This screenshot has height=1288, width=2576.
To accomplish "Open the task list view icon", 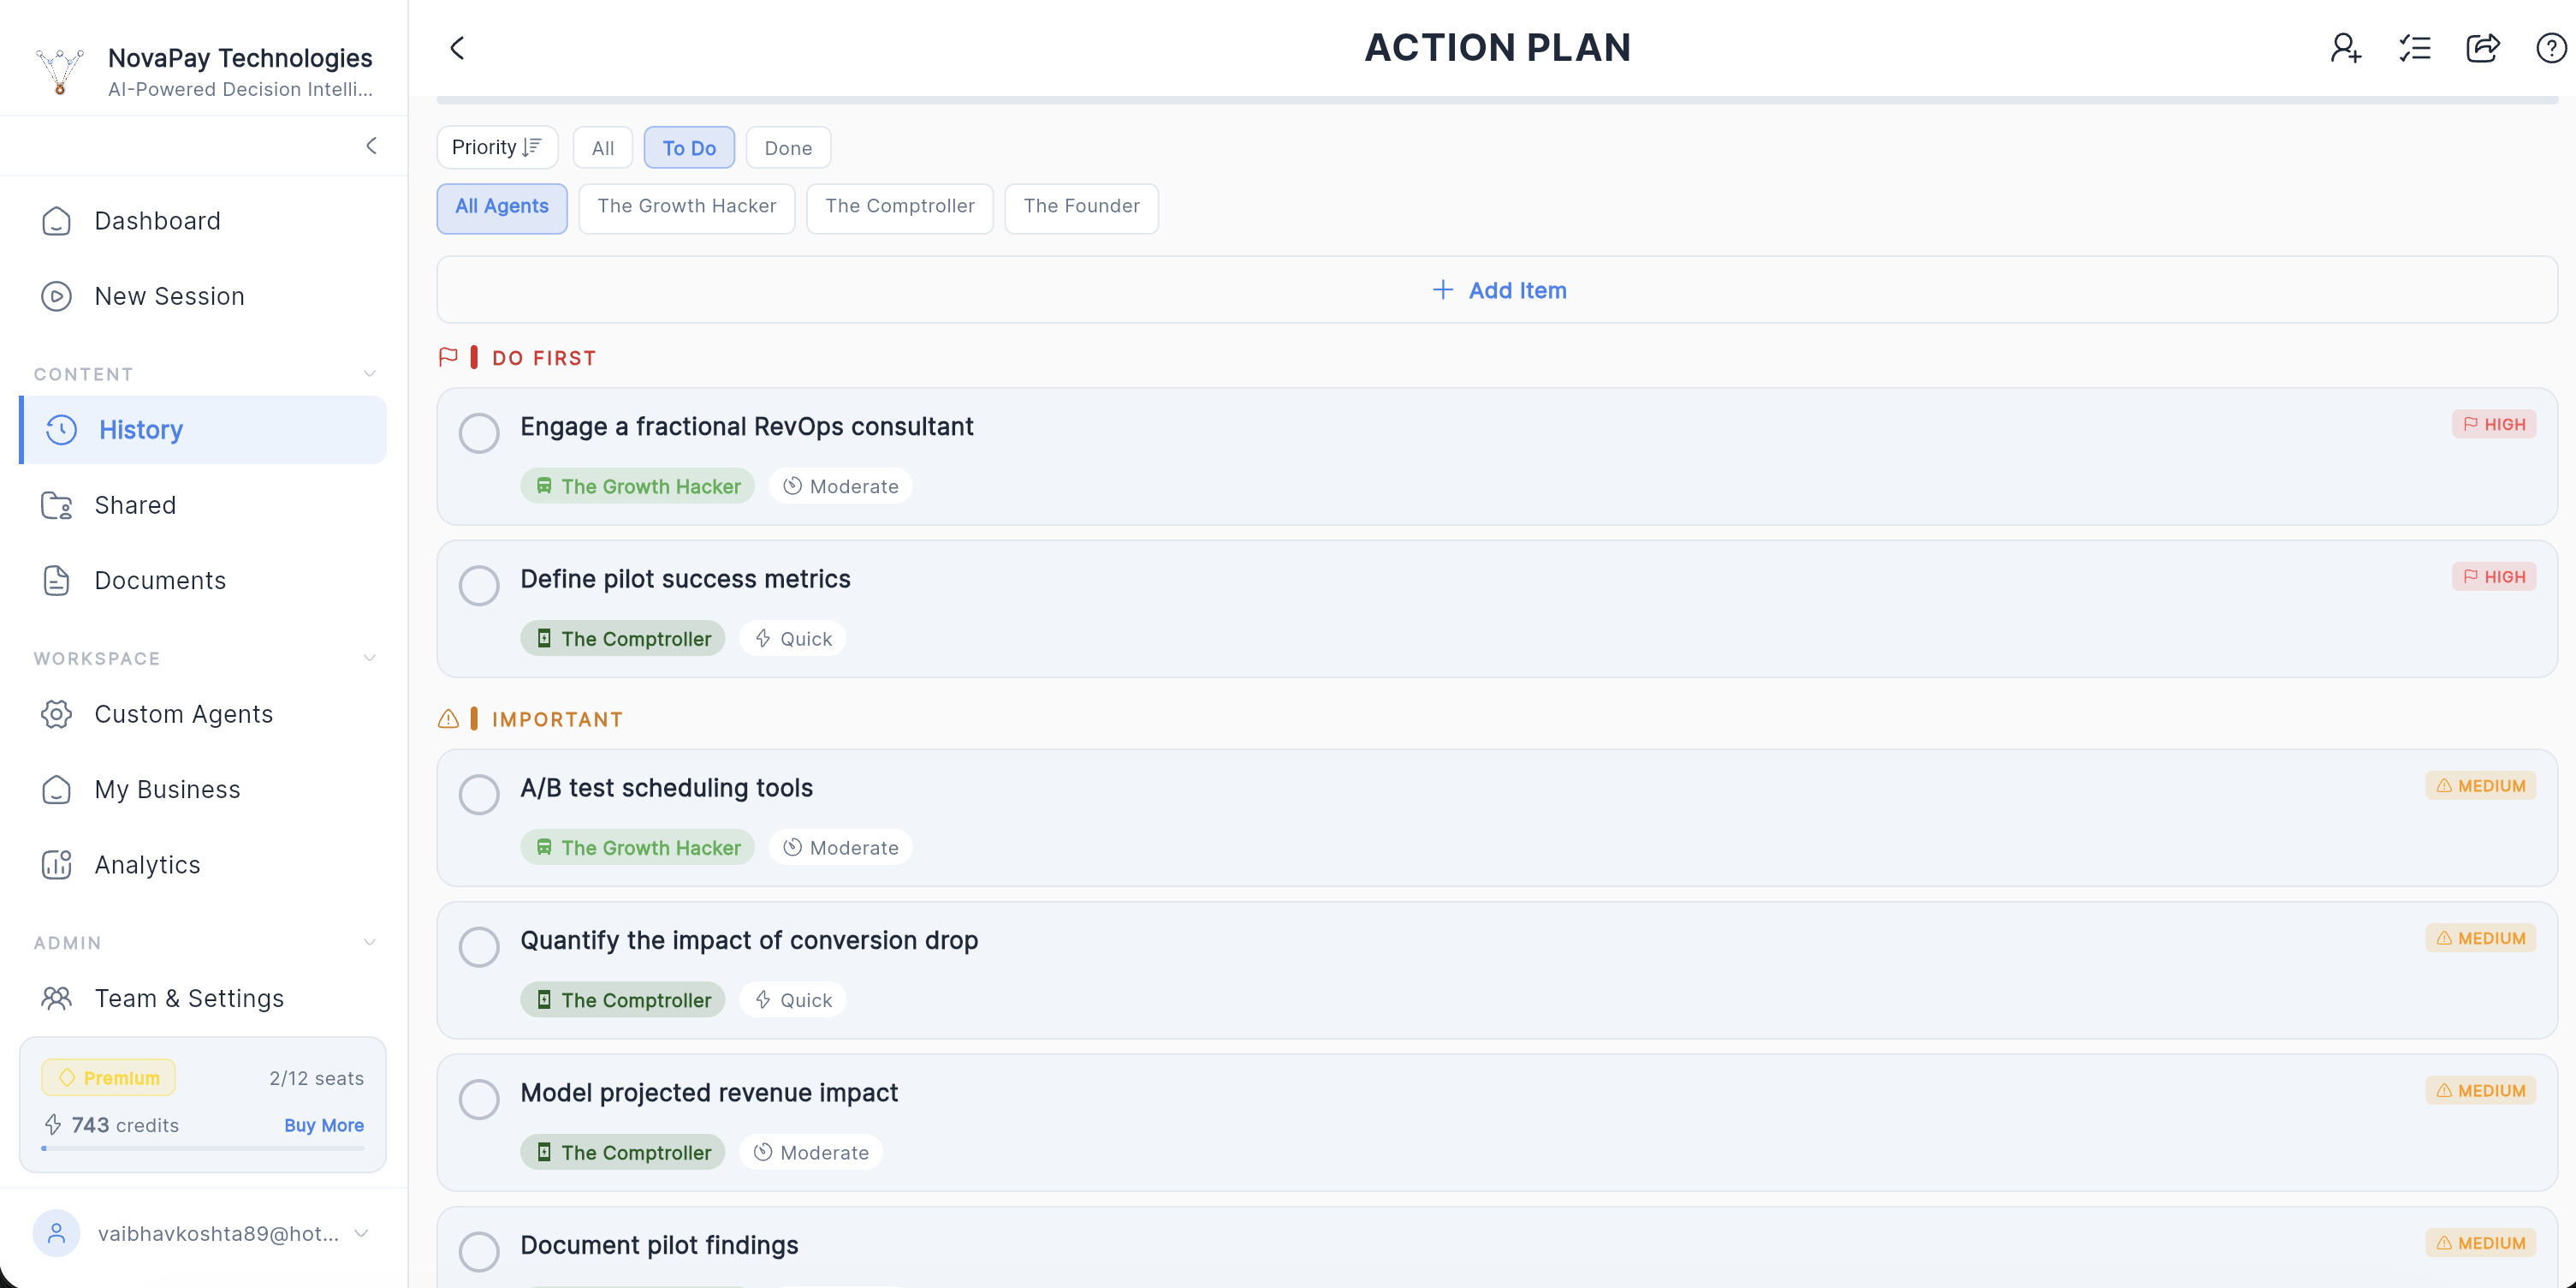I will point(2414,47).
